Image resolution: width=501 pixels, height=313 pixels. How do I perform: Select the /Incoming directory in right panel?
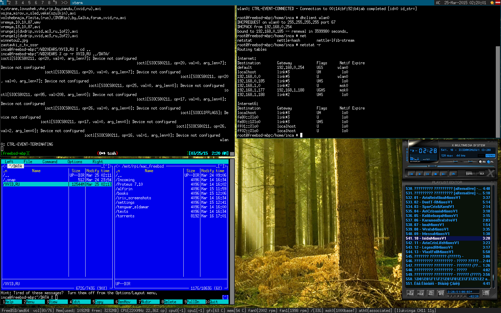click(x=171, y=180)
